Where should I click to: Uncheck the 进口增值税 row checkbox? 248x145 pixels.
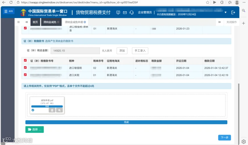tap(25, 68)
